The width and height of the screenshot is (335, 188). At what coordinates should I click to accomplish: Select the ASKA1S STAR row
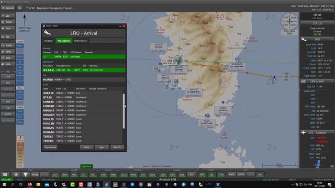pos(83,93)
